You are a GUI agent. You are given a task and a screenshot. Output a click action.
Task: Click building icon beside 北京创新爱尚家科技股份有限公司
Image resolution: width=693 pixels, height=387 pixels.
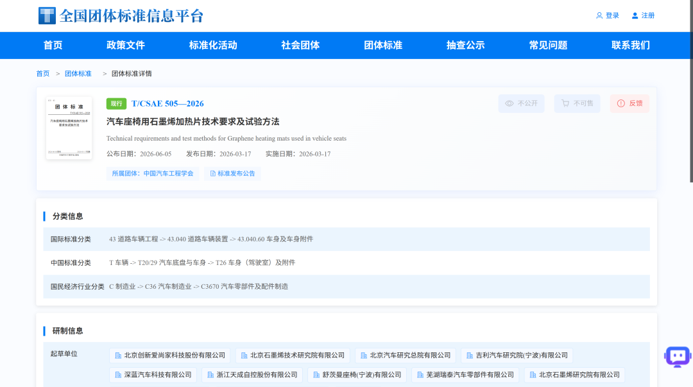[118, 356]
